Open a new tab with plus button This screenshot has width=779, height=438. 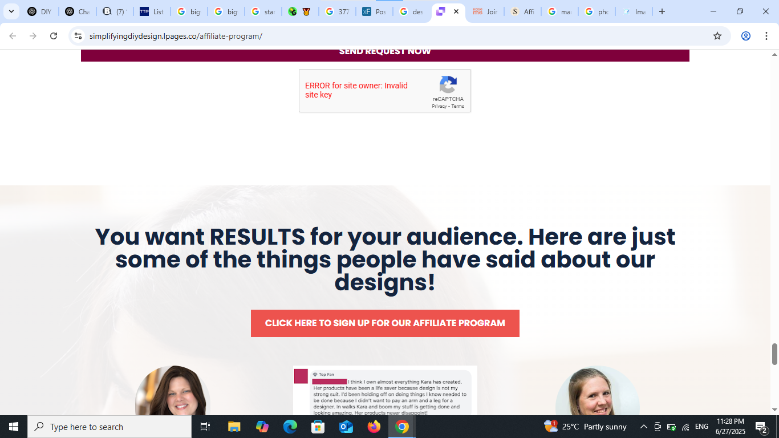(662, 11)
